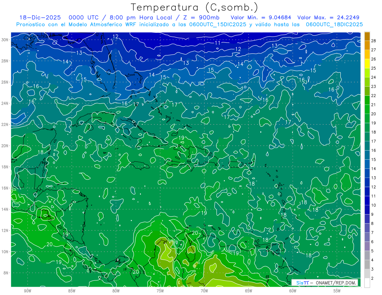
Task: Click "Modelo Atmosferico WRF" in the subtitle
Action: tap(103, 25)
